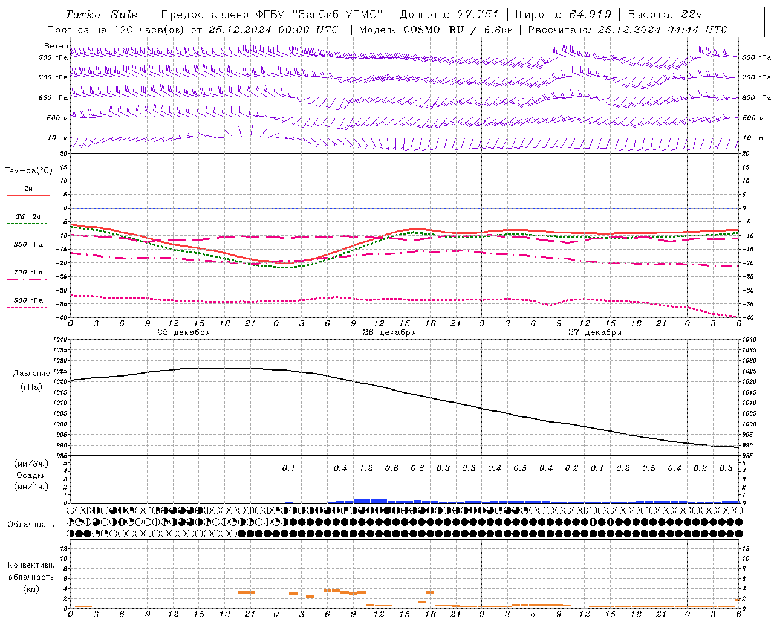The image size is (774, 619).
Task: Click the '1.2' precipitation value
Action: (x=366, y=468)
